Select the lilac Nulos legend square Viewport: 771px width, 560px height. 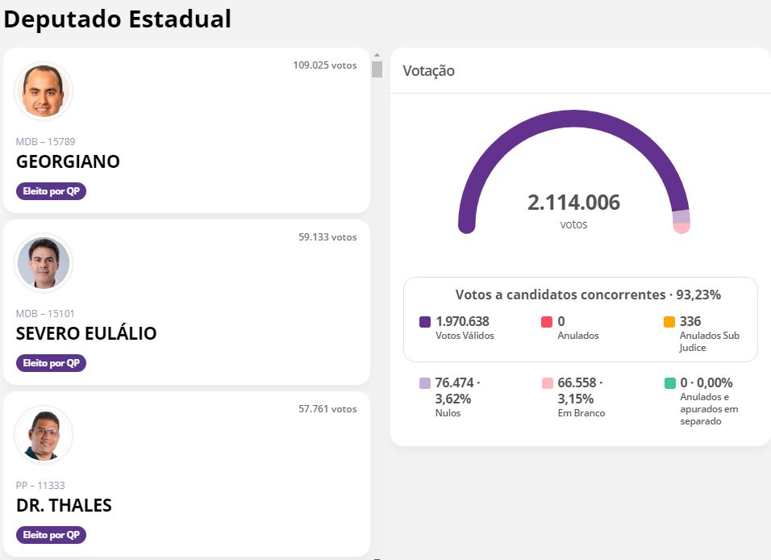tap(425, 383)
